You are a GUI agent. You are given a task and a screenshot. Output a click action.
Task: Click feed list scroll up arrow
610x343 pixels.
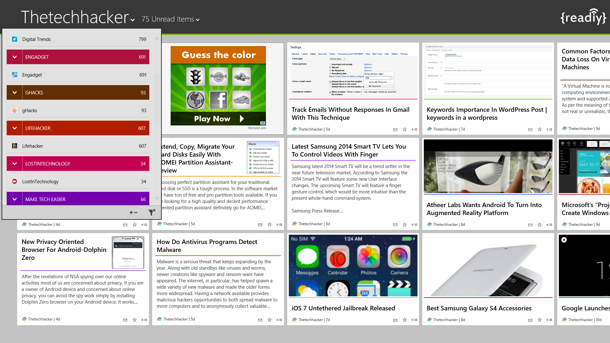click(157, 38)
